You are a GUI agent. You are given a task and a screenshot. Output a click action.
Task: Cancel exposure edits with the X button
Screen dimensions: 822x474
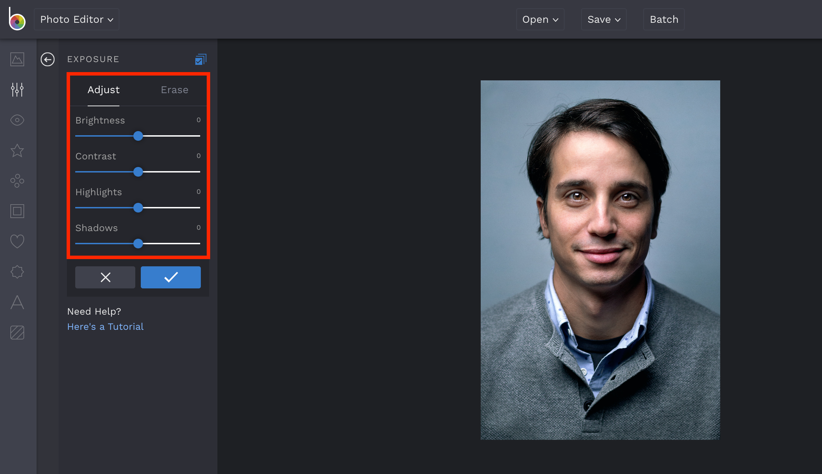(105, 277)
